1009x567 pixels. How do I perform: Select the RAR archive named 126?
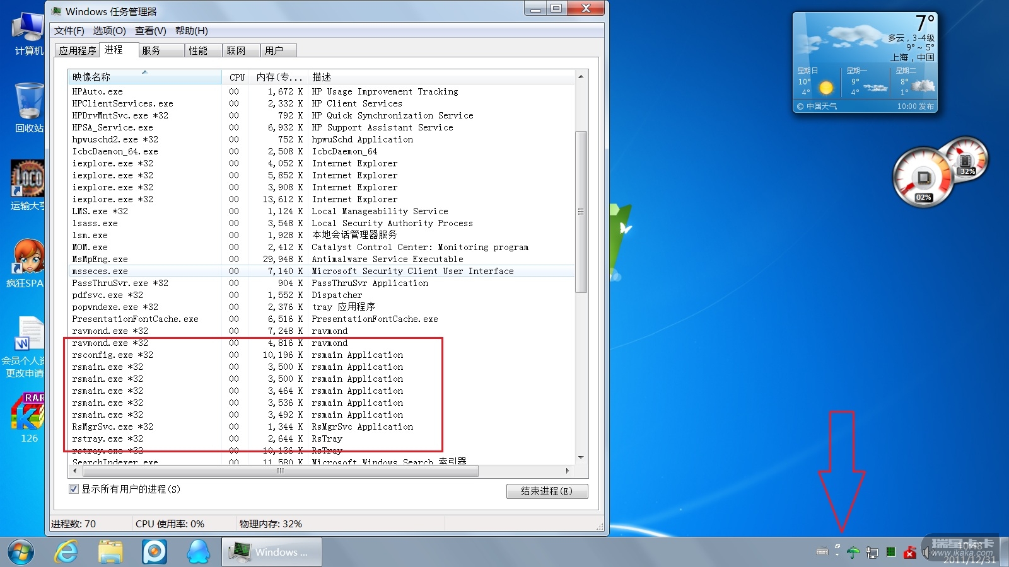(x=28, y=418)
